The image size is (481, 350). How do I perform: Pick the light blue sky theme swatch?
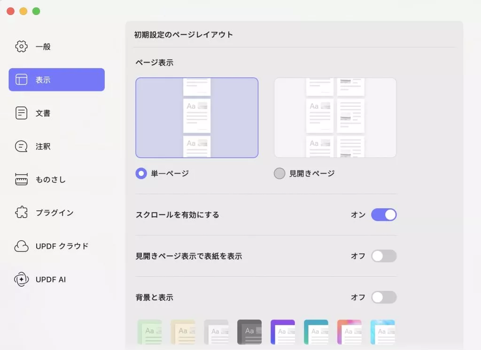click(382, 332)
